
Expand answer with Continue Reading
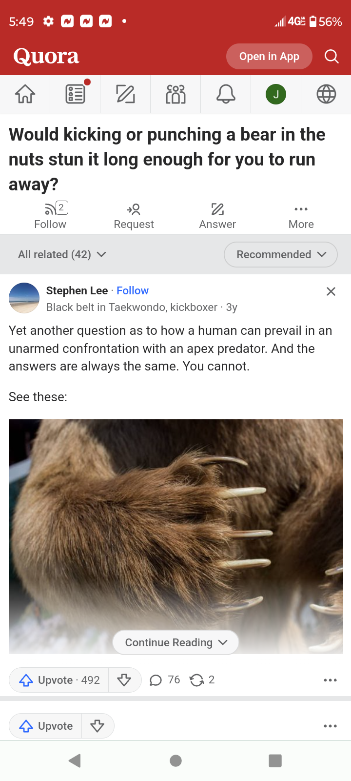(x=176, y=642)
